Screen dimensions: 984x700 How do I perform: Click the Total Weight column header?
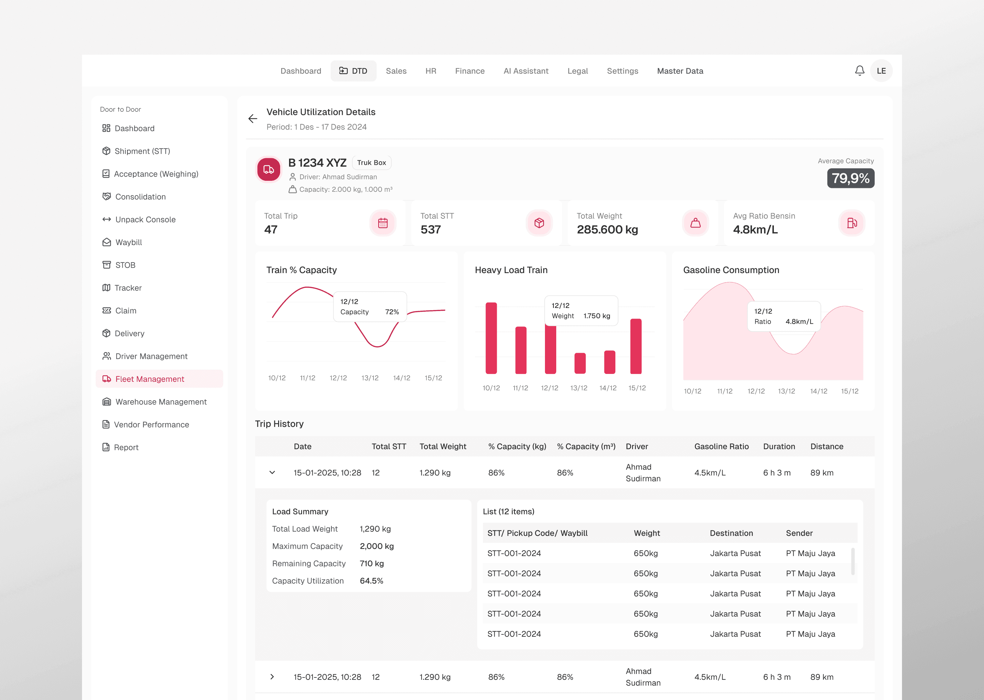tap(442, 446)
